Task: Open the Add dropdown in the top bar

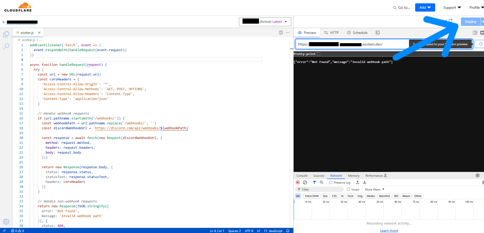Action: pyautogui.click(x=425, y=7)
